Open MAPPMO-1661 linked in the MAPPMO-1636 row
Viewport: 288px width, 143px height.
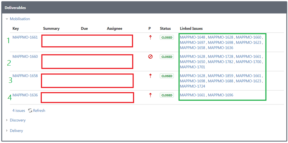click(193, 95)
